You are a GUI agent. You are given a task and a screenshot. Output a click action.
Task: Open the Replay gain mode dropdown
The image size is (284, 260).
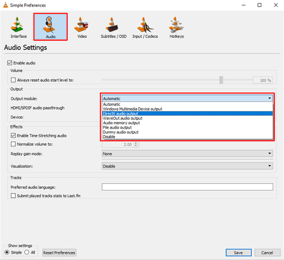click(x=187, y=154)
